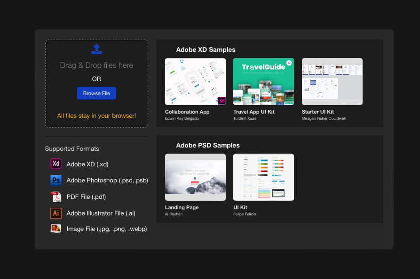The image size is (420, 279).
Task: Click the Photoshop Ps format icon
Action: (55, 180)
